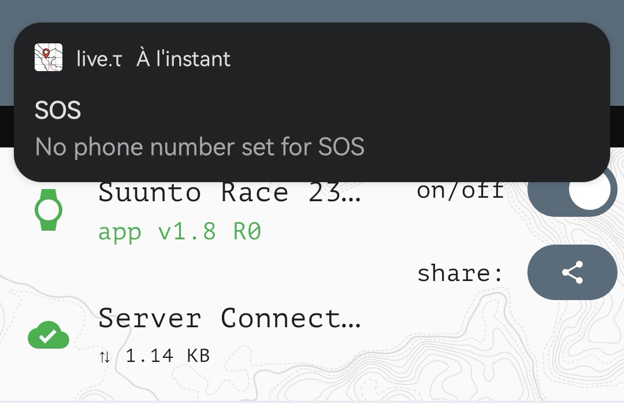
Task: Click the 'share:' label text
Action: coord(460,273)
